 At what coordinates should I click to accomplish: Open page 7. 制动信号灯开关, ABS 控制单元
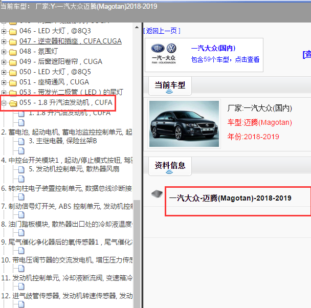(67, 207)
